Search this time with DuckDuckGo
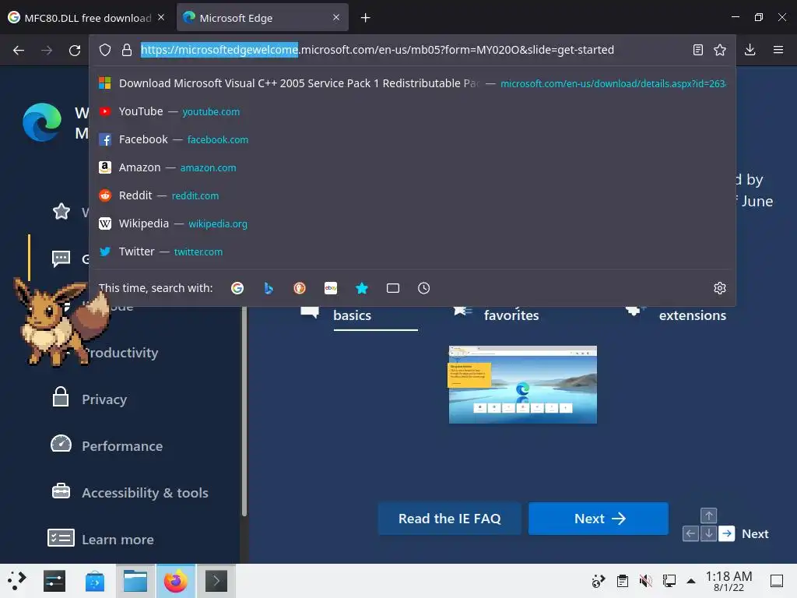The image size is (797, 598). tap(300, 288)
